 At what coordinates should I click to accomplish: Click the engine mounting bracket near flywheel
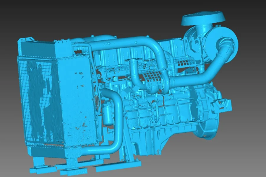pyautogui.click(x=222, y=105)
